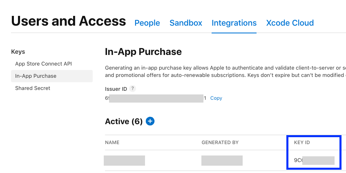This screenshot has height=173, width=346.
Task: Open App Store Connect API keys
Action: coord(43,64)
